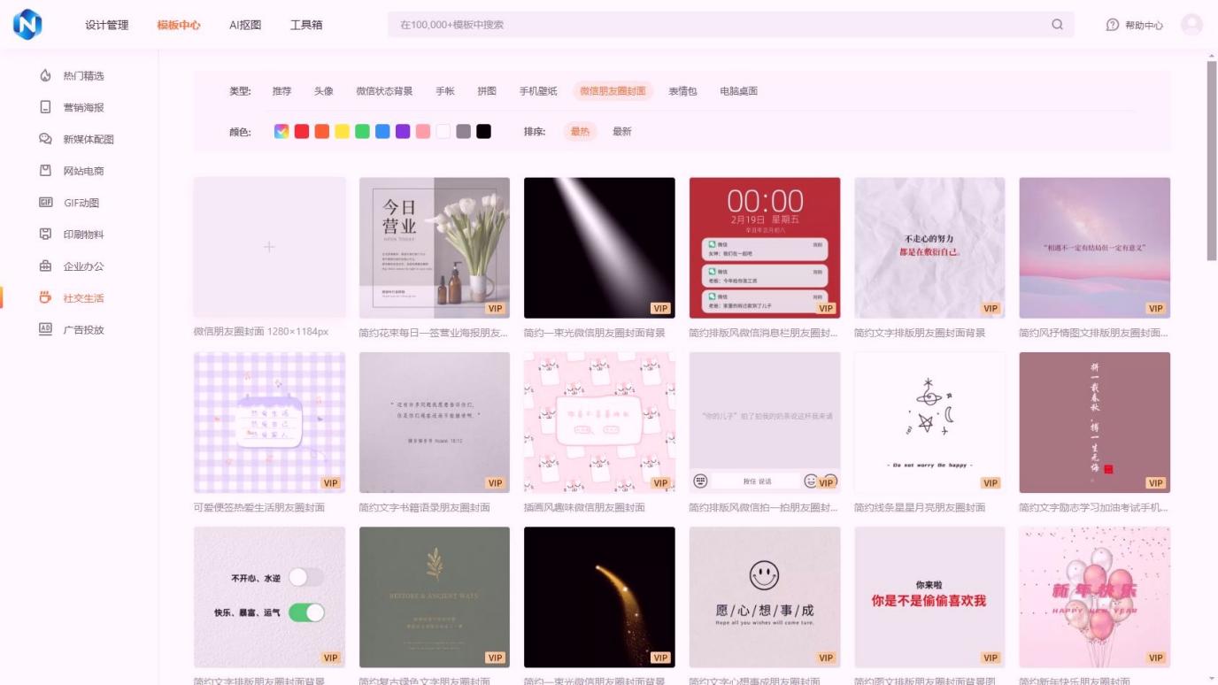Click the AD icon for 广告投放
The image size is (1218, 685).
click(46, 330)
